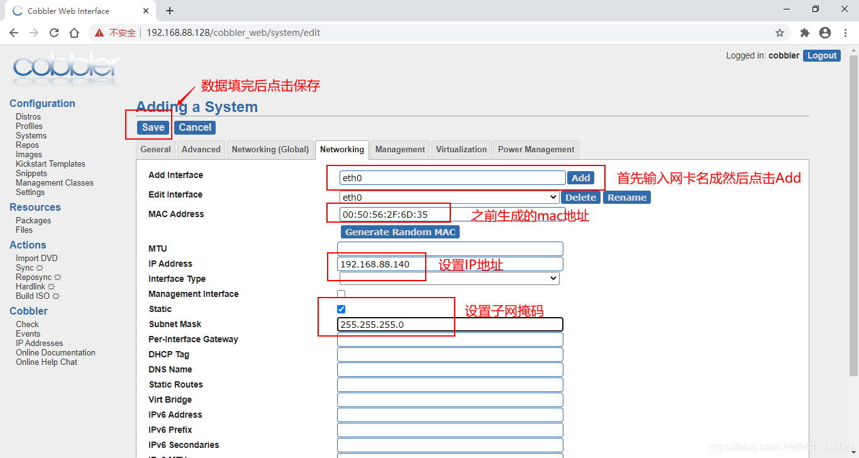Viewport: 859px width, 458px height.
Task: Open Profiles in the sidebar
Action: click(29, 126)
